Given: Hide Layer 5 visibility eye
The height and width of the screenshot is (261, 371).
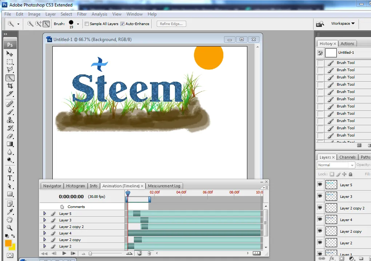Looking at the screenshot, I should pos(320,184).
